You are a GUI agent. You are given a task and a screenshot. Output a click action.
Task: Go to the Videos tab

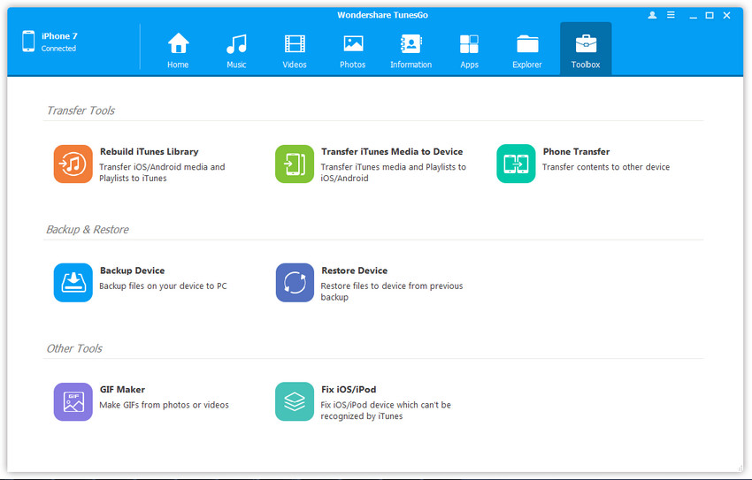point(295,50)
